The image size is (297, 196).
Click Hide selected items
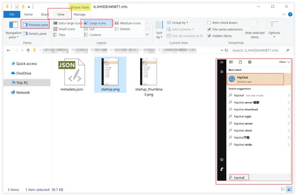coord(254,30)
